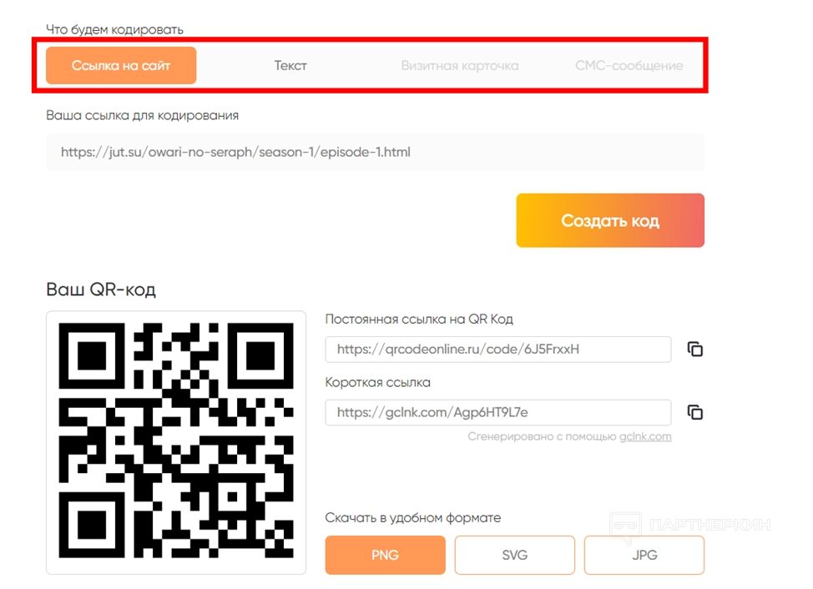Focus the URL field for encoding
This screenshot has height=589, width=813.
(x=375, y=153)
